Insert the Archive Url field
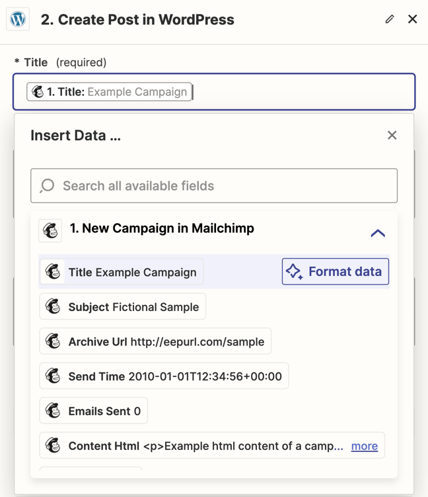The width and height of the screenshot is (428, 497). [x=155, y=341]
